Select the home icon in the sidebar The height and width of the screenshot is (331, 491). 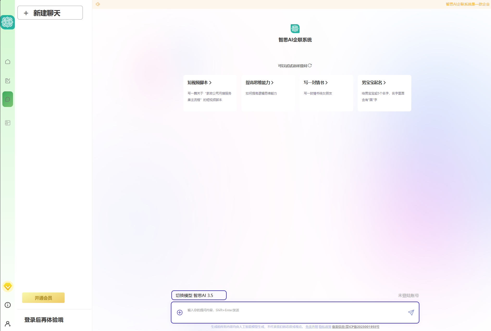point(8,62)
